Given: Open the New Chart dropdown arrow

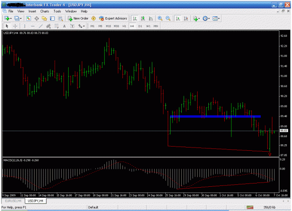Looking at the screenshot, I should 11,19.
